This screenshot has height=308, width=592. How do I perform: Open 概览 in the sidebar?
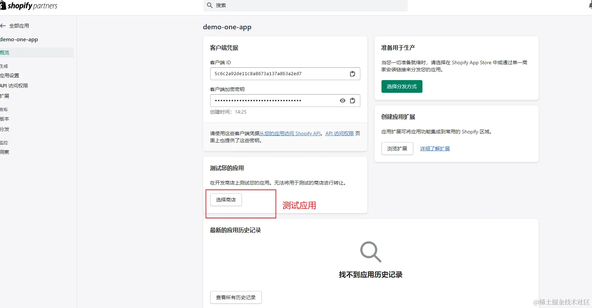click(x=37, y=53)
